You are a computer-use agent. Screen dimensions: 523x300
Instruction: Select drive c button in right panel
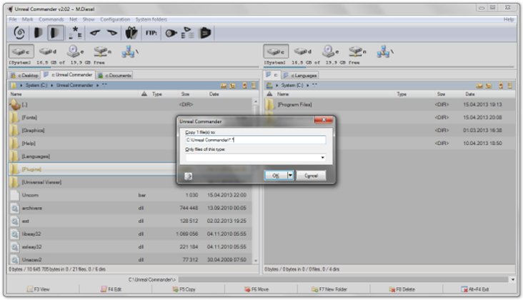pyautogui.click(x=276, y=52)
